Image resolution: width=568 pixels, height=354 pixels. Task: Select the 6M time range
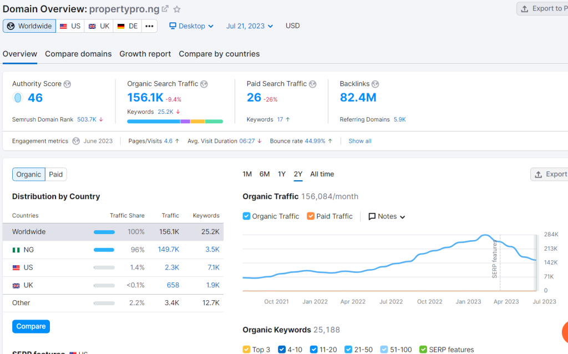click(x=265, y=174)
